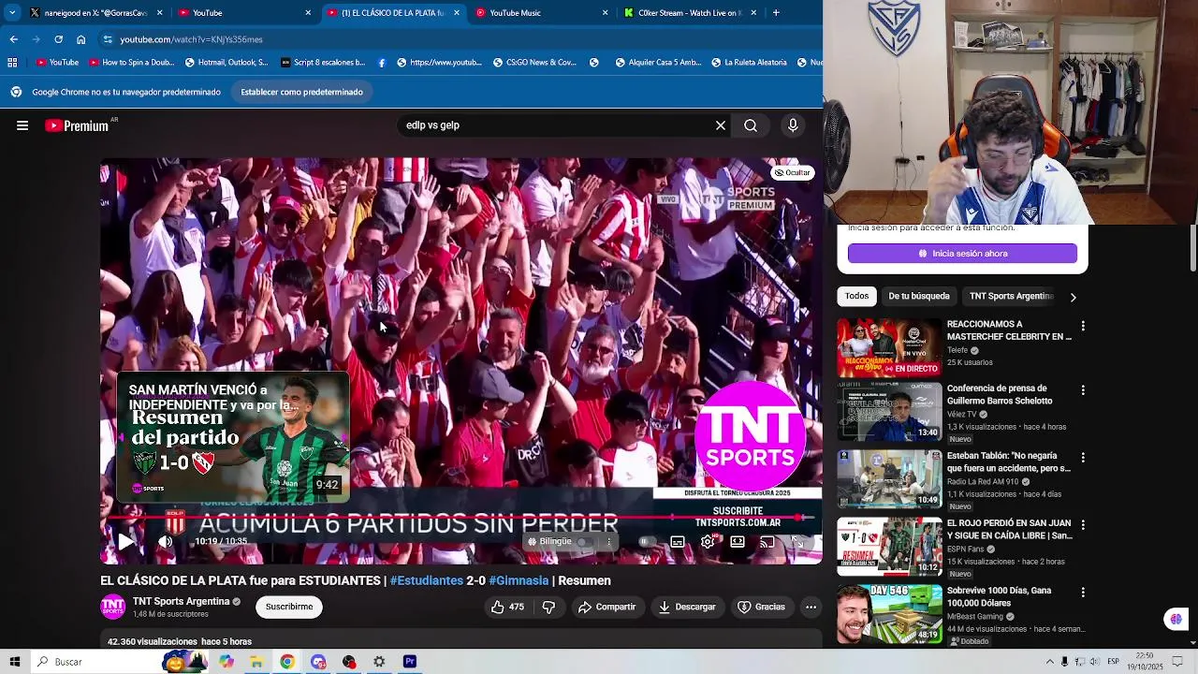Start voice search with microphone
The height and width of the screenshot is (674, 1198).
[793, 125]
